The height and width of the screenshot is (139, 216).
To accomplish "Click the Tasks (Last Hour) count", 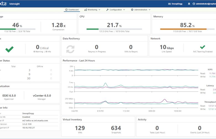I will pos(157,128).
